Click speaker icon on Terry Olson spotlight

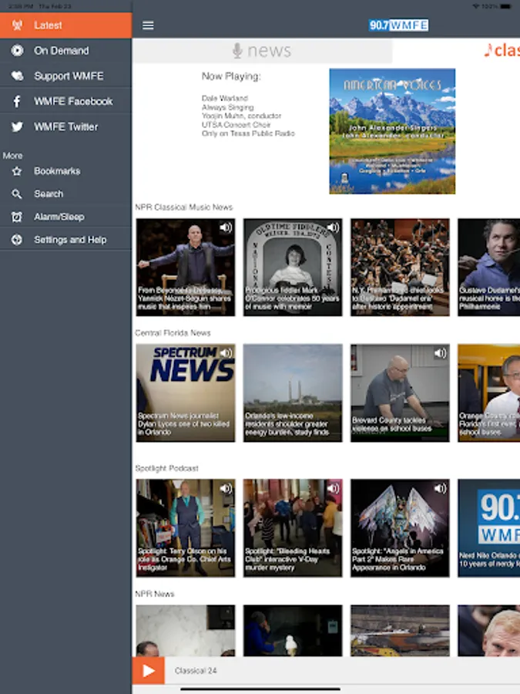click(x=226, y=488)
